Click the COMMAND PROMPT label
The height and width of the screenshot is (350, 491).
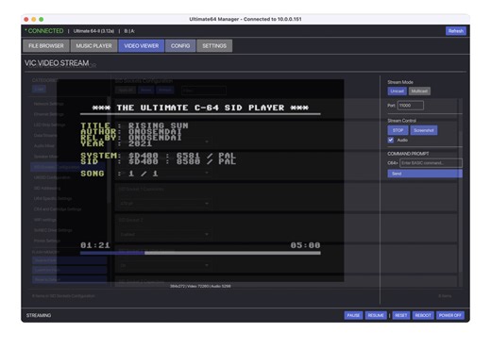tap(408, 154)
